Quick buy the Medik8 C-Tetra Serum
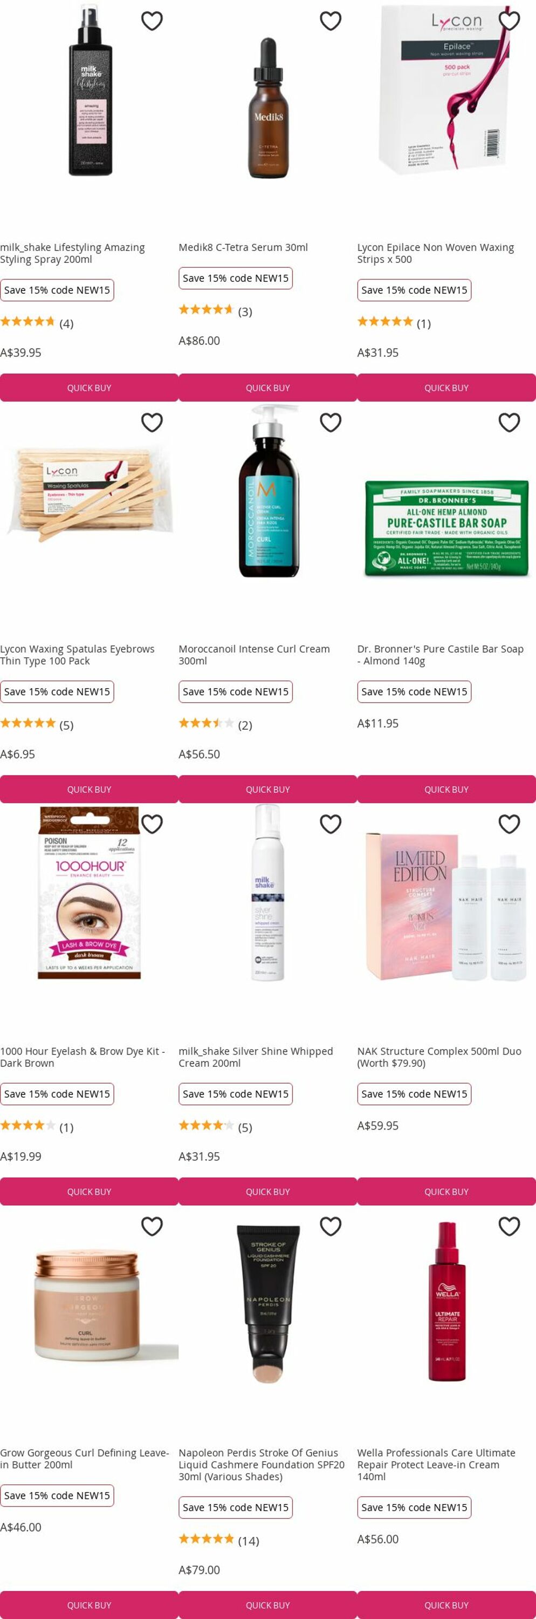536x1619 pixels. [268, 388]
